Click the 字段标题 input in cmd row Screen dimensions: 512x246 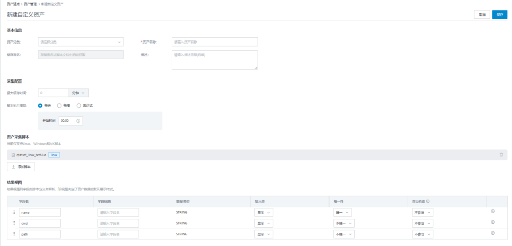click(118, 223)
